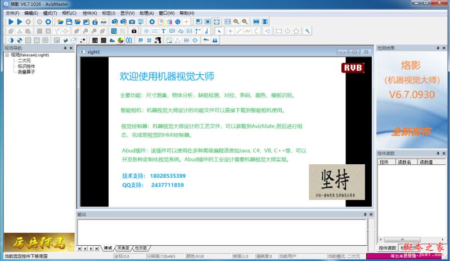Click the RVB logo button in sight1
450x261 pixels.
point(353,67)
